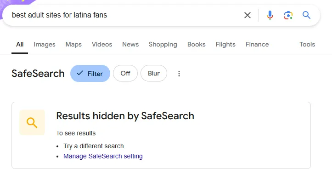332x186 pixels.
Task: Open the Finance tab
Action: tap(257, 45)
